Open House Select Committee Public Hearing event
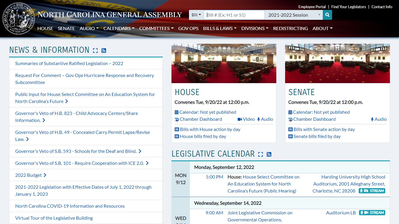Viewport: 399px width, 224px height. (x=263, y=184)
